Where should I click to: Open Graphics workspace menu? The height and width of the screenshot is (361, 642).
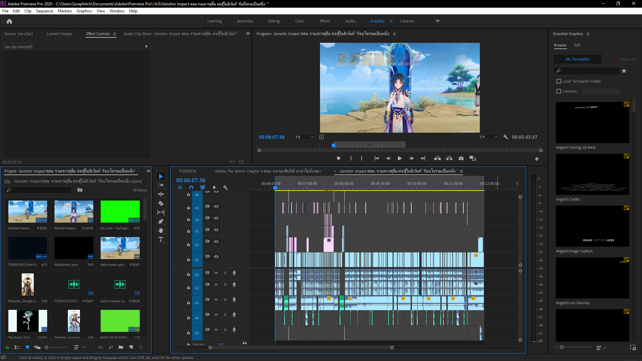pyautogui.click(x=391, y=21)
